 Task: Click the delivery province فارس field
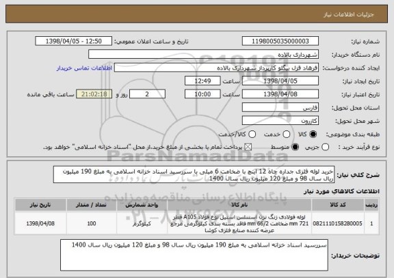pos(280,107)
